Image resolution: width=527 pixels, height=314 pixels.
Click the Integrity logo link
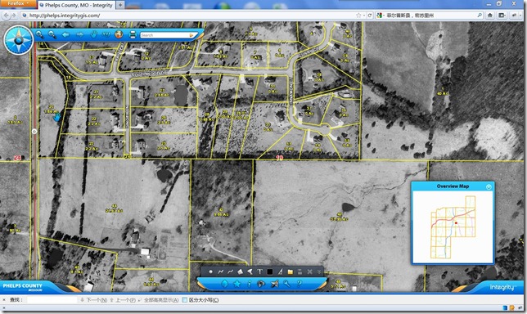tap(502, 288)
